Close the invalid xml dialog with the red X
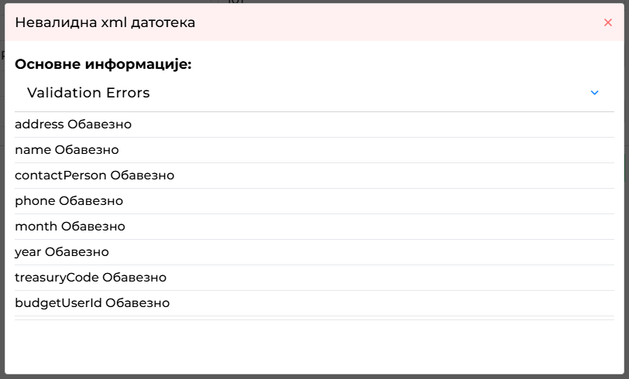629x379 pixels. [608, 22]
